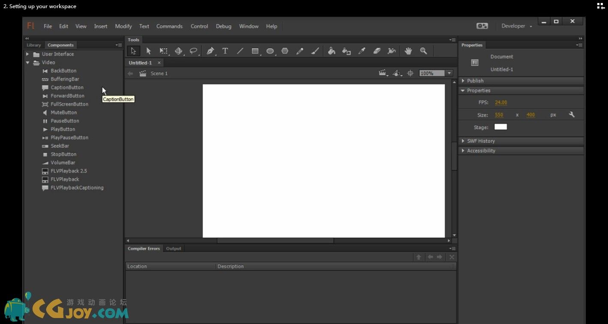Click the stage horizontal scrollbar thumb
The image size is (608, 324).
click(275, 241)
